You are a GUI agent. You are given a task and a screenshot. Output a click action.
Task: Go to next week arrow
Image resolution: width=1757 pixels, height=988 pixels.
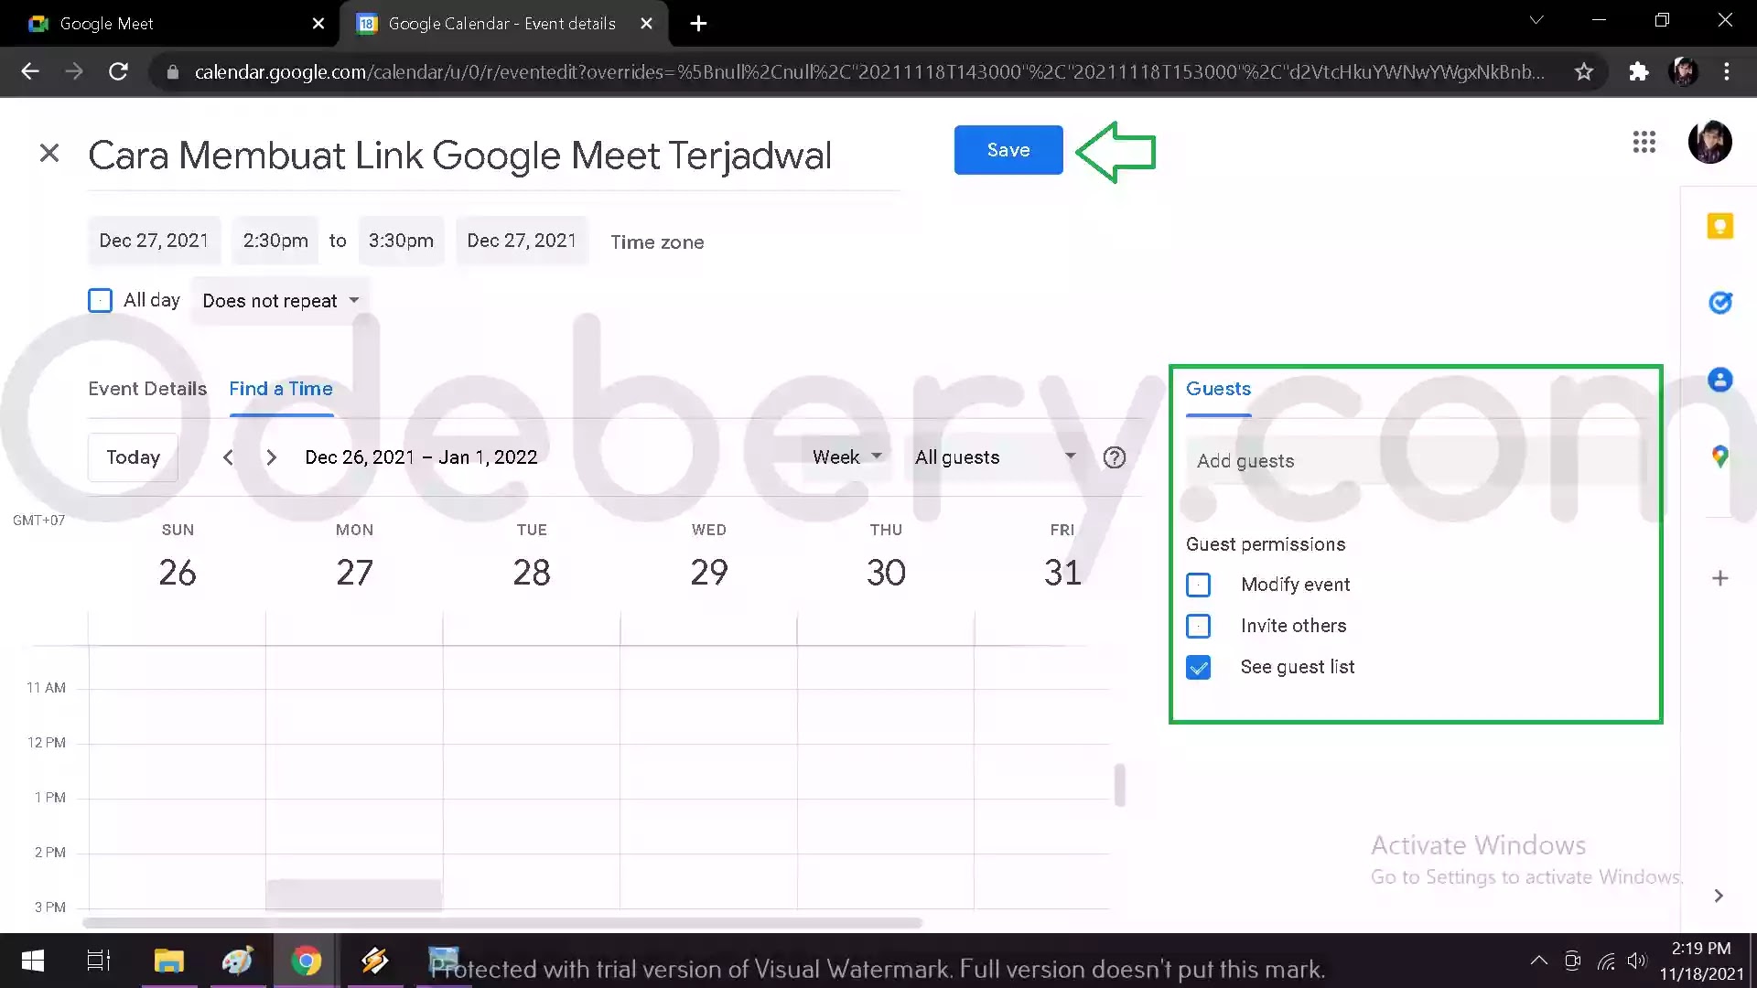point(271,457)
